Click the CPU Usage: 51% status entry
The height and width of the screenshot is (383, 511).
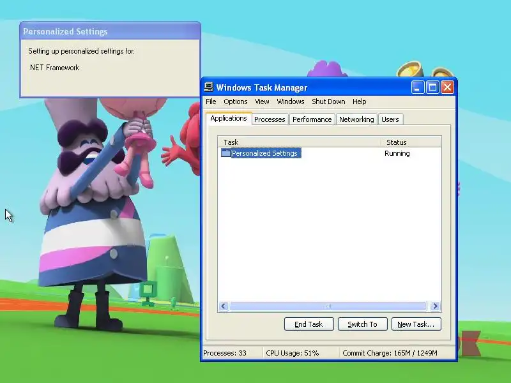[x=293, y=353]
